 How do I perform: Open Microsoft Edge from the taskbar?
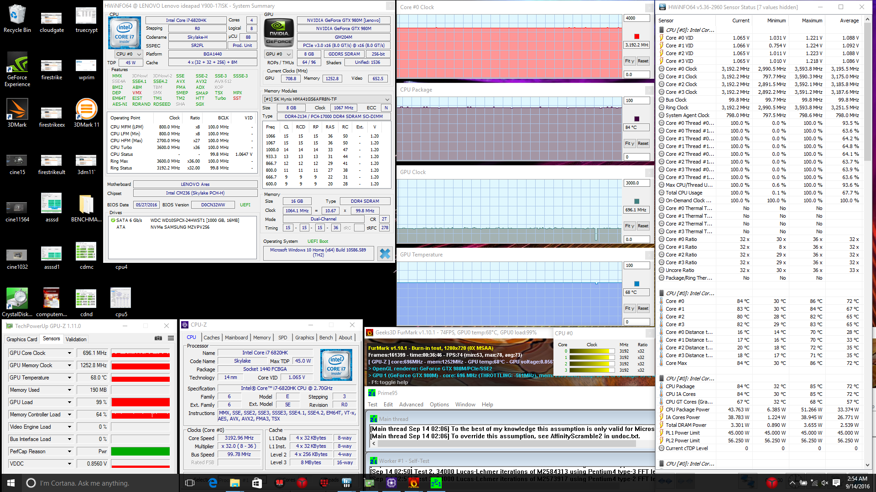point(213,483)
